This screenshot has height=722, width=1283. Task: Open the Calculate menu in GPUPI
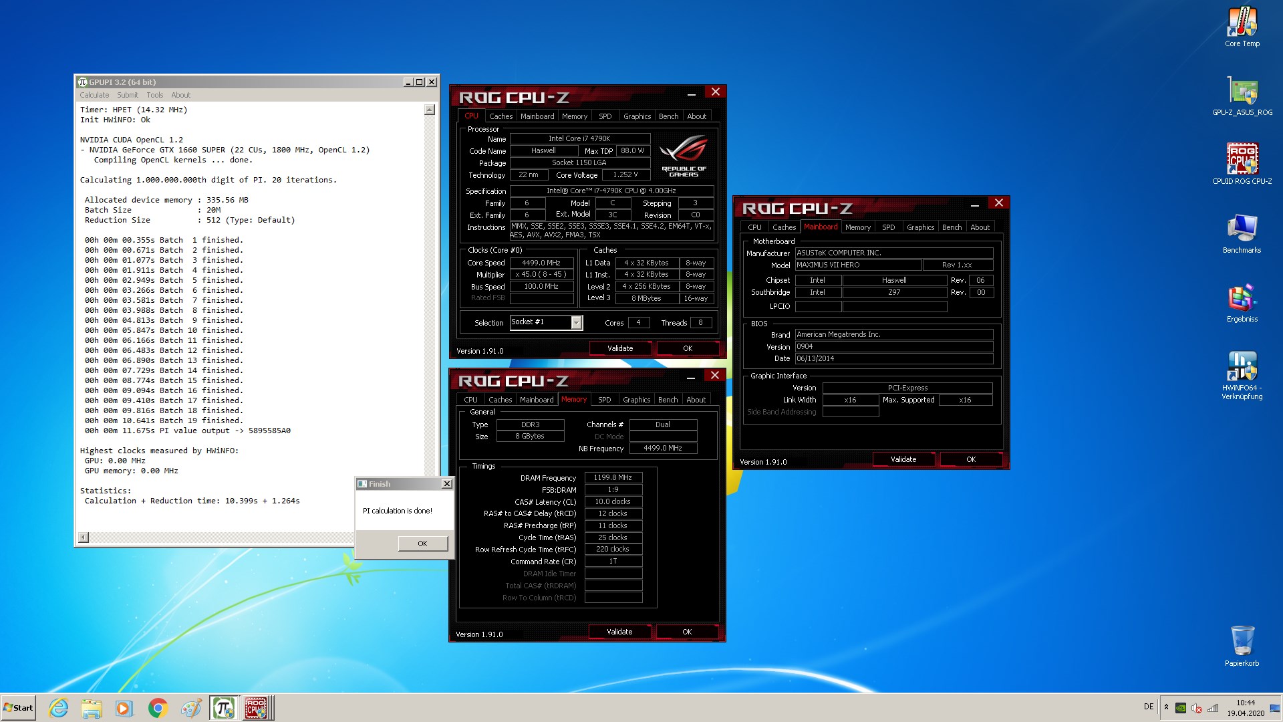pos(94,95)
